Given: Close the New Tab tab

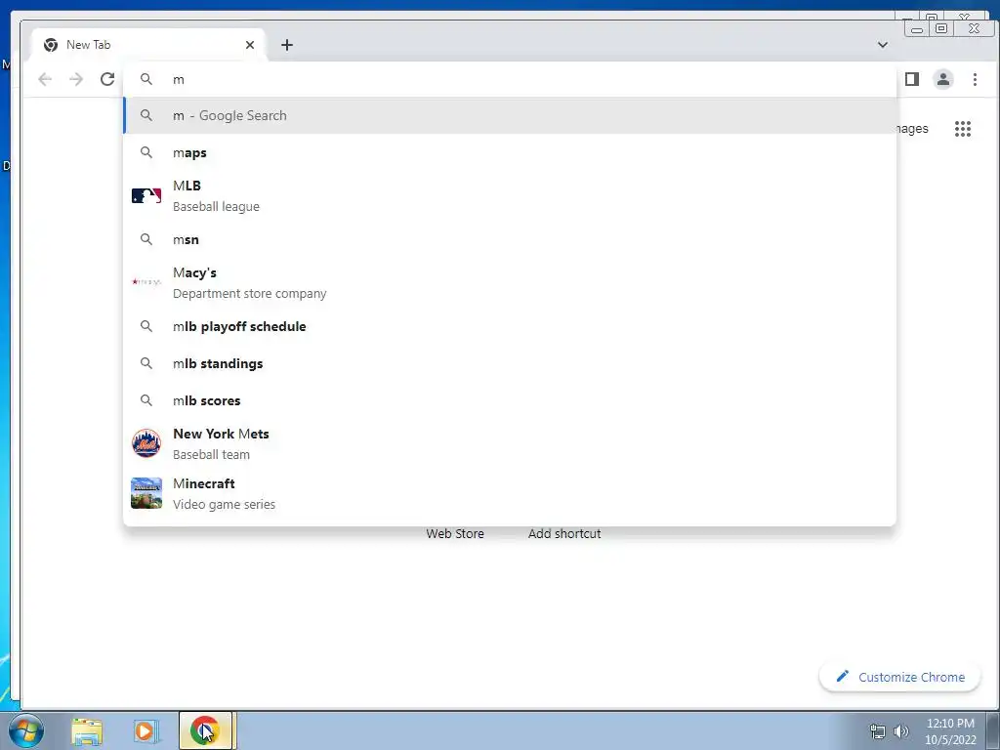Looking at the screenshot, I should click(250, 45).
